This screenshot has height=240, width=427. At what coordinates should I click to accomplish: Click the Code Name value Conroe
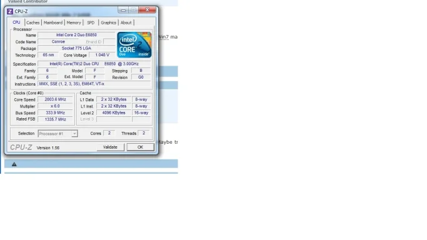58,42
